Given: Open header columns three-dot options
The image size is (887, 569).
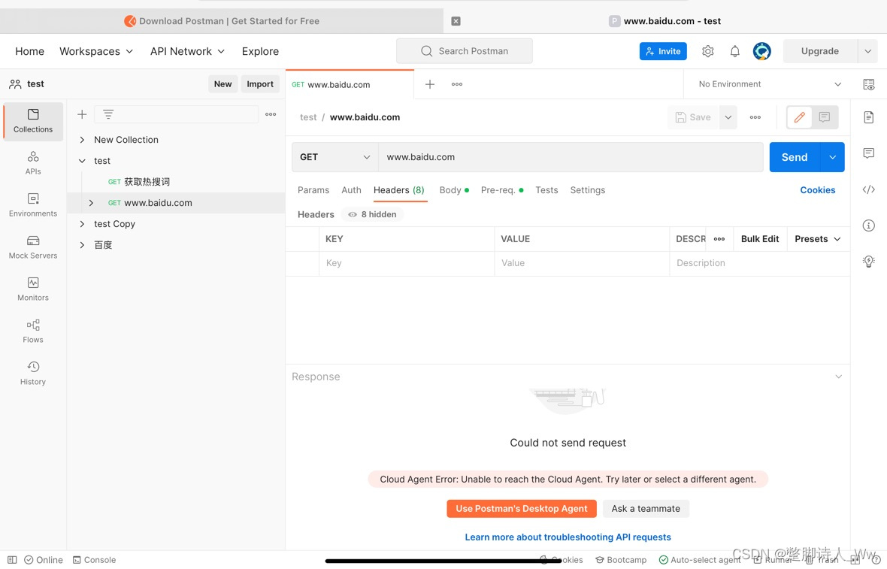Looking at the screenshot, I should [x=719, y=239].
